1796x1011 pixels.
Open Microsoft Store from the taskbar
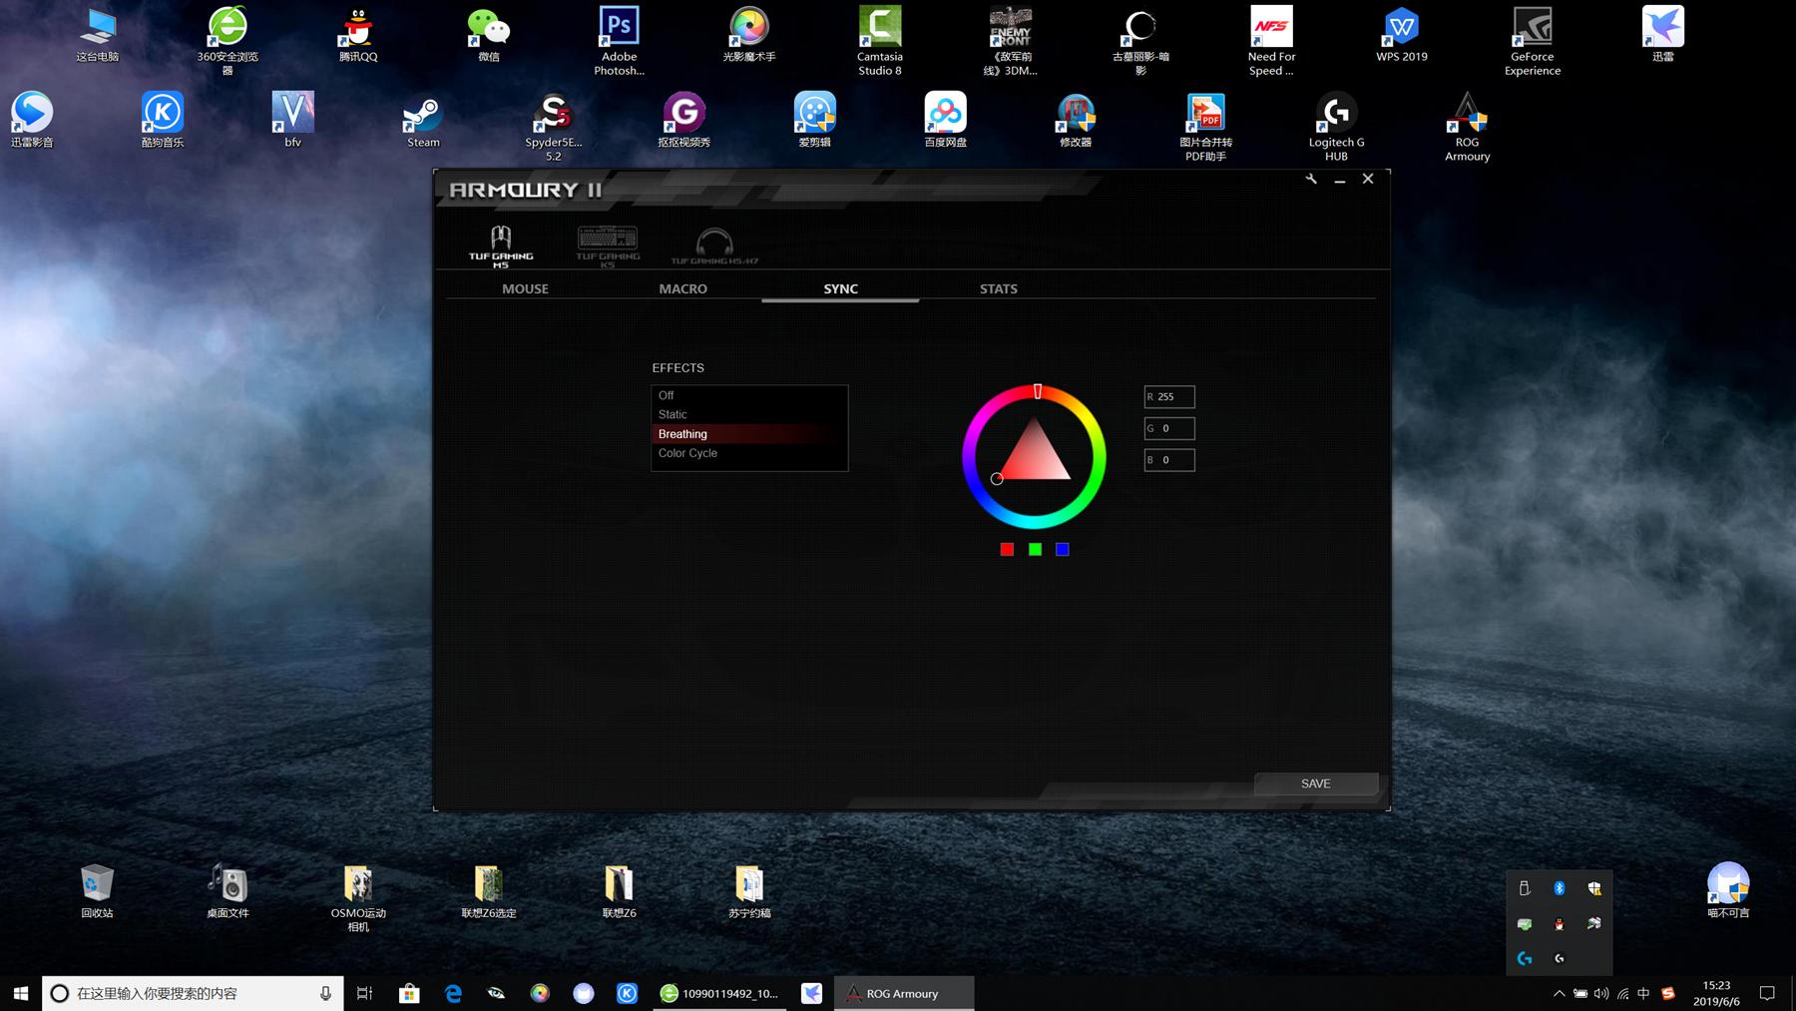409,993
